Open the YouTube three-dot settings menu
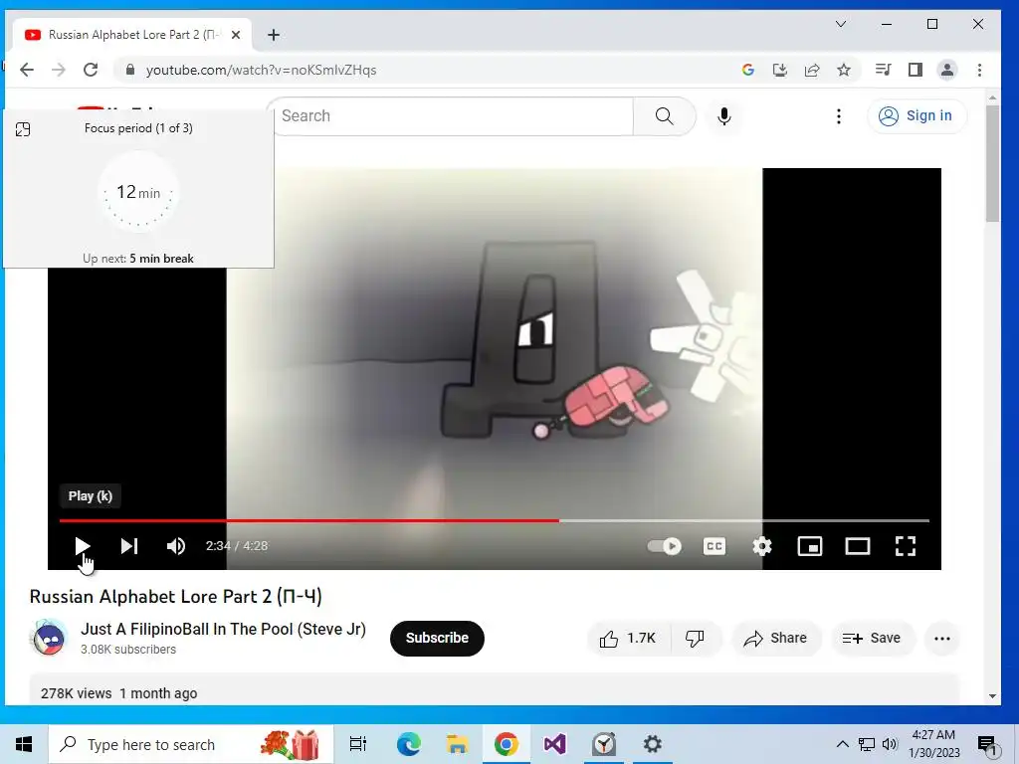This screenshot has width=1019, height=764. pyautogui.click(x=838, y=116)
